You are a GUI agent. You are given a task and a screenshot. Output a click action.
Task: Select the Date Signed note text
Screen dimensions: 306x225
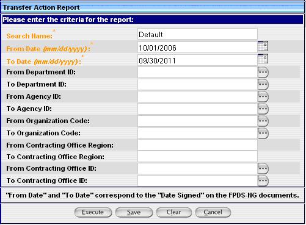coord(152,195)
